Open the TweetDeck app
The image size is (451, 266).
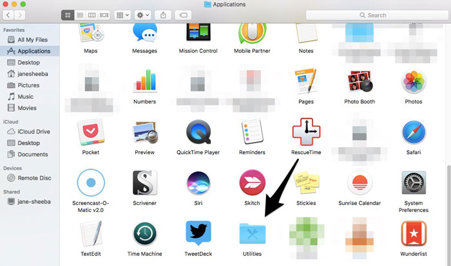click(198, 235)
